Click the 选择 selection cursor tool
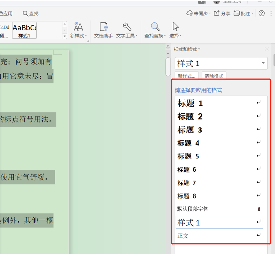275x254 pixels. coord(175,30)
